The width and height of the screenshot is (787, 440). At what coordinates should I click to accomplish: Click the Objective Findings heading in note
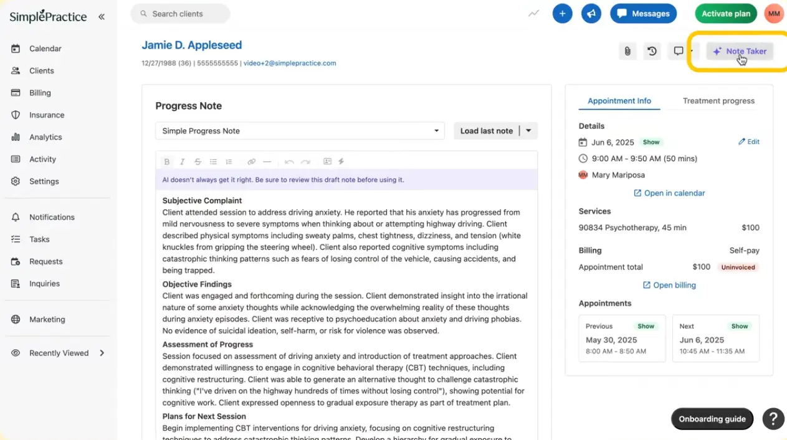tap(197, 284)
